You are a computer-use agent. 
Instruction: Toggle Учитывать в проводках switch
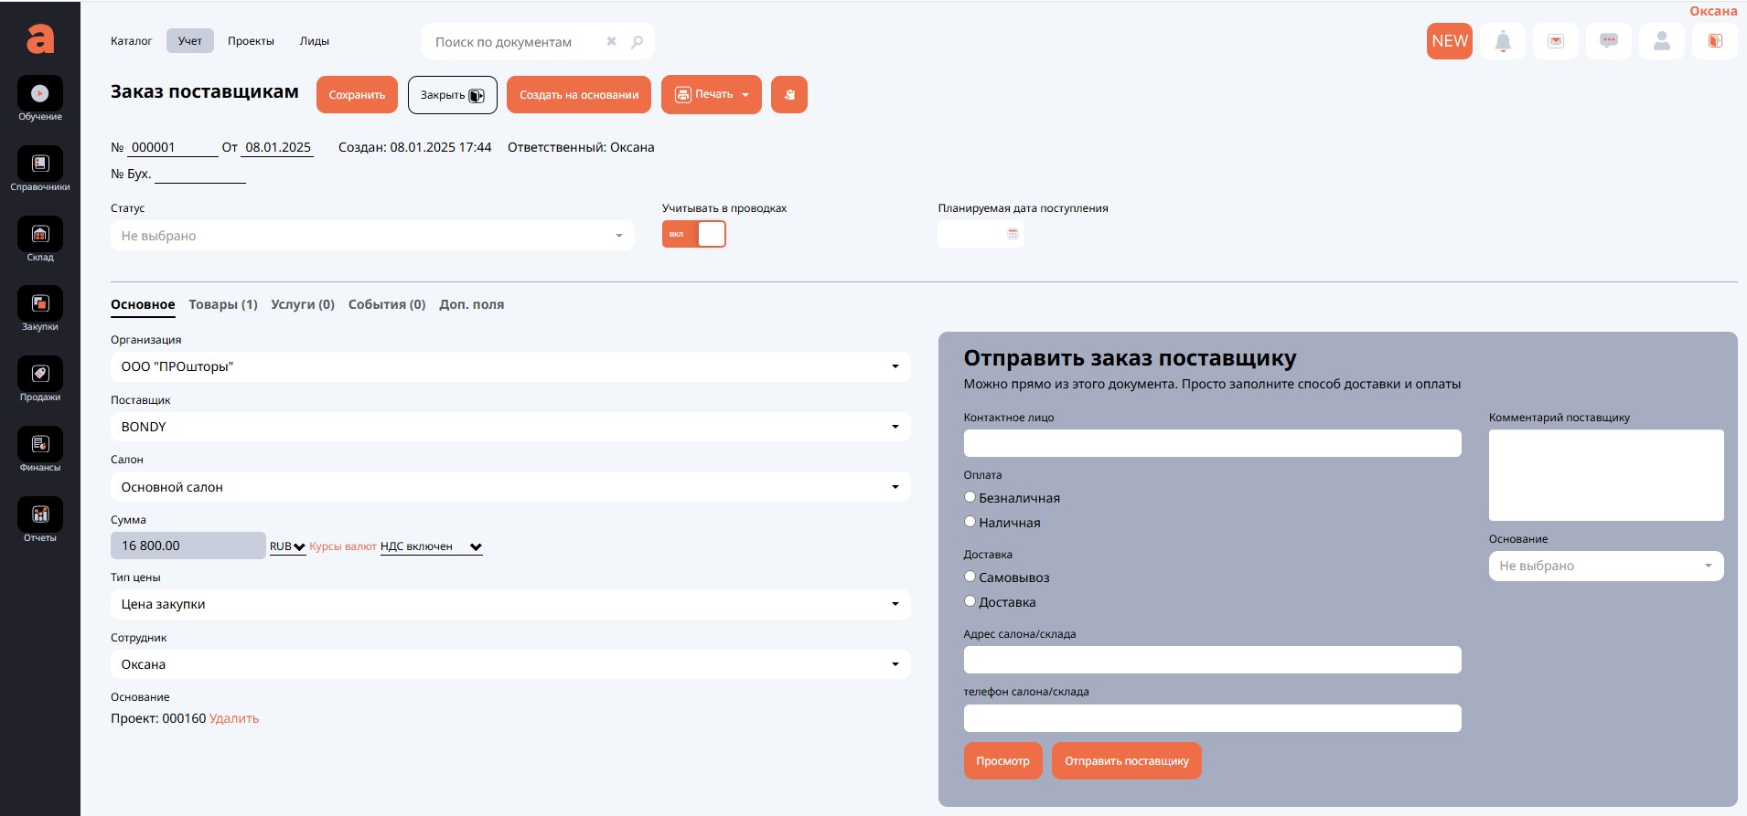point(693,235)
